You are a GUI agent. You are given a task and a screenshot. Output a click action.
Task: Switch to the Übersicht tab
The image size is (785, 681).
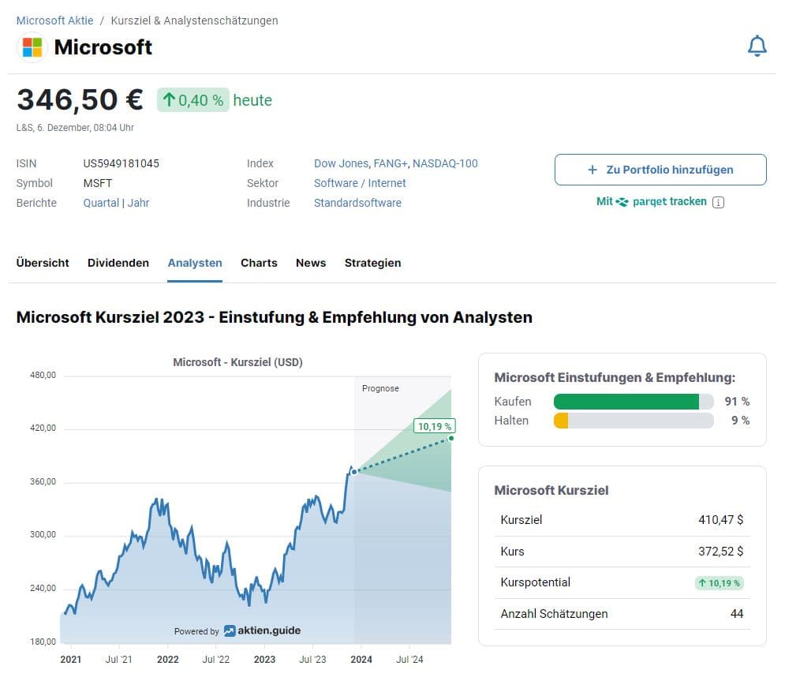(43, 263)
